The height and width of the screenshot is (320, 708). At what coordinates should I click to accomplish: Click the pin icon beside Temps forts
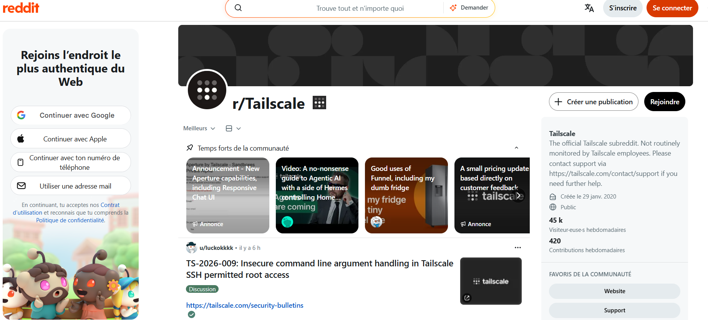190,148
